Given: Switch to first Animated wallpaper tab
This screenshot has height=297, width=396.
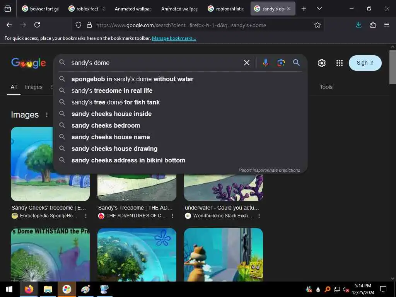Looking at the screenshot, I should (x=133, y=9).
